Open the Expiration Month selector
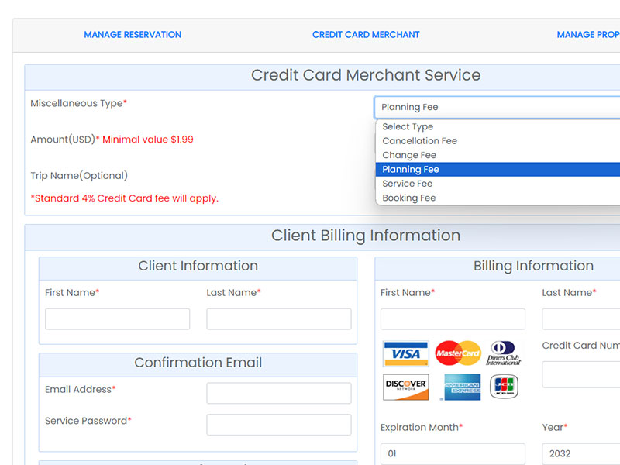The width and height of the screenshot is (620, 465). (453, 453)
